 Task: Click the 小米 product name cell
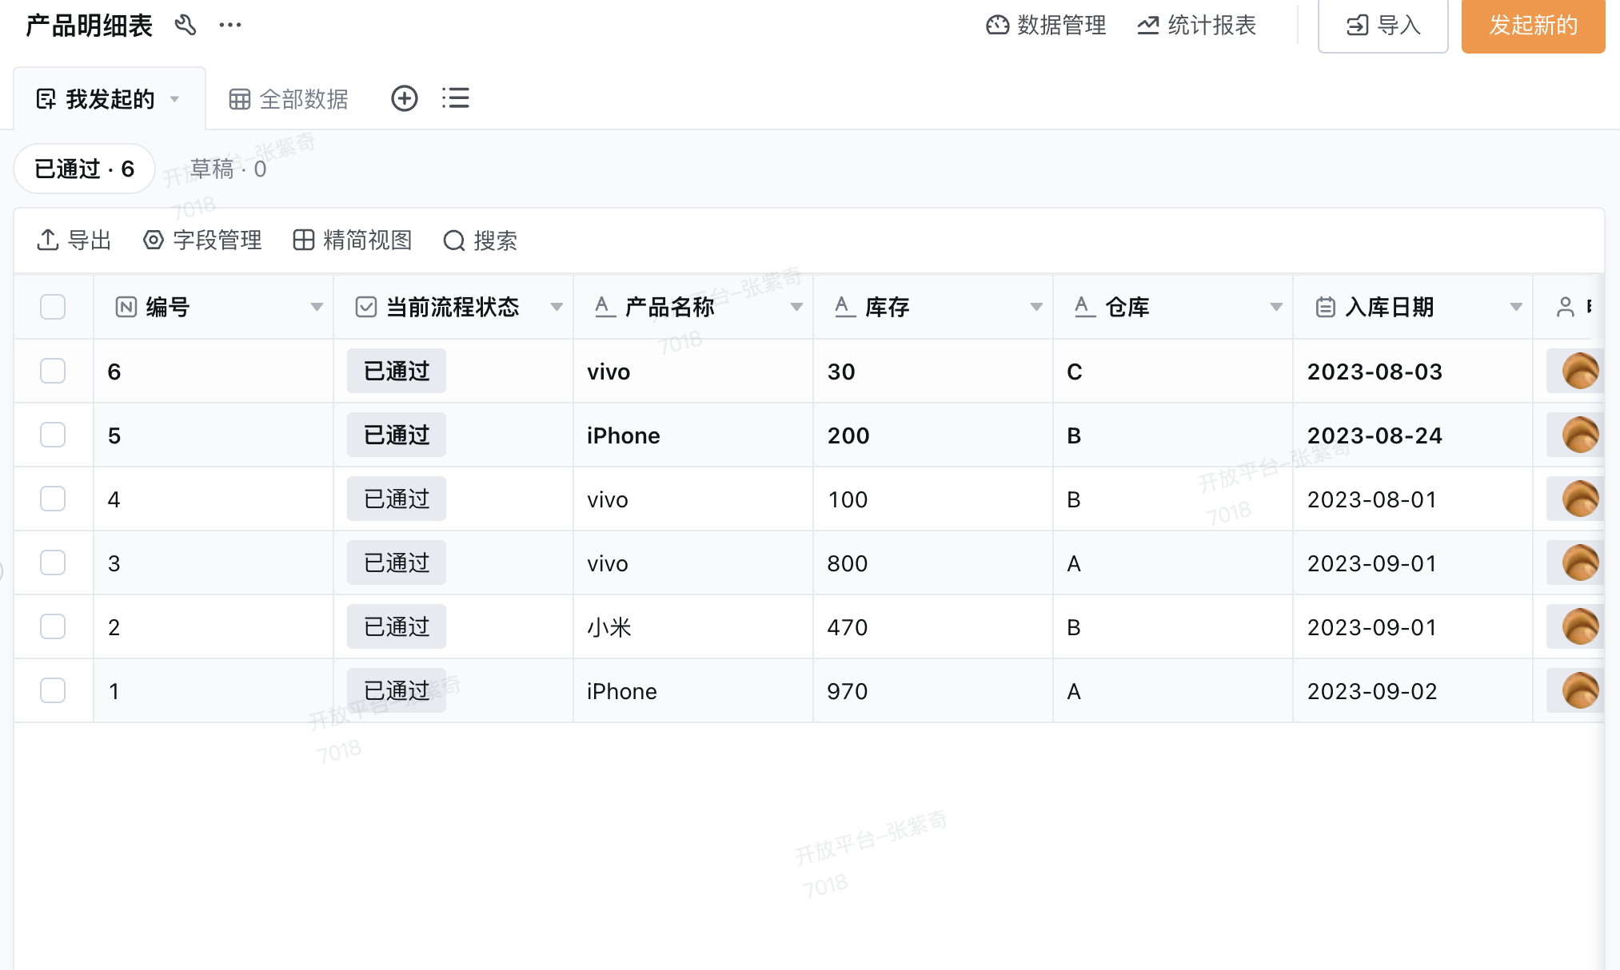pyautogui.click(x=693, y=626)
